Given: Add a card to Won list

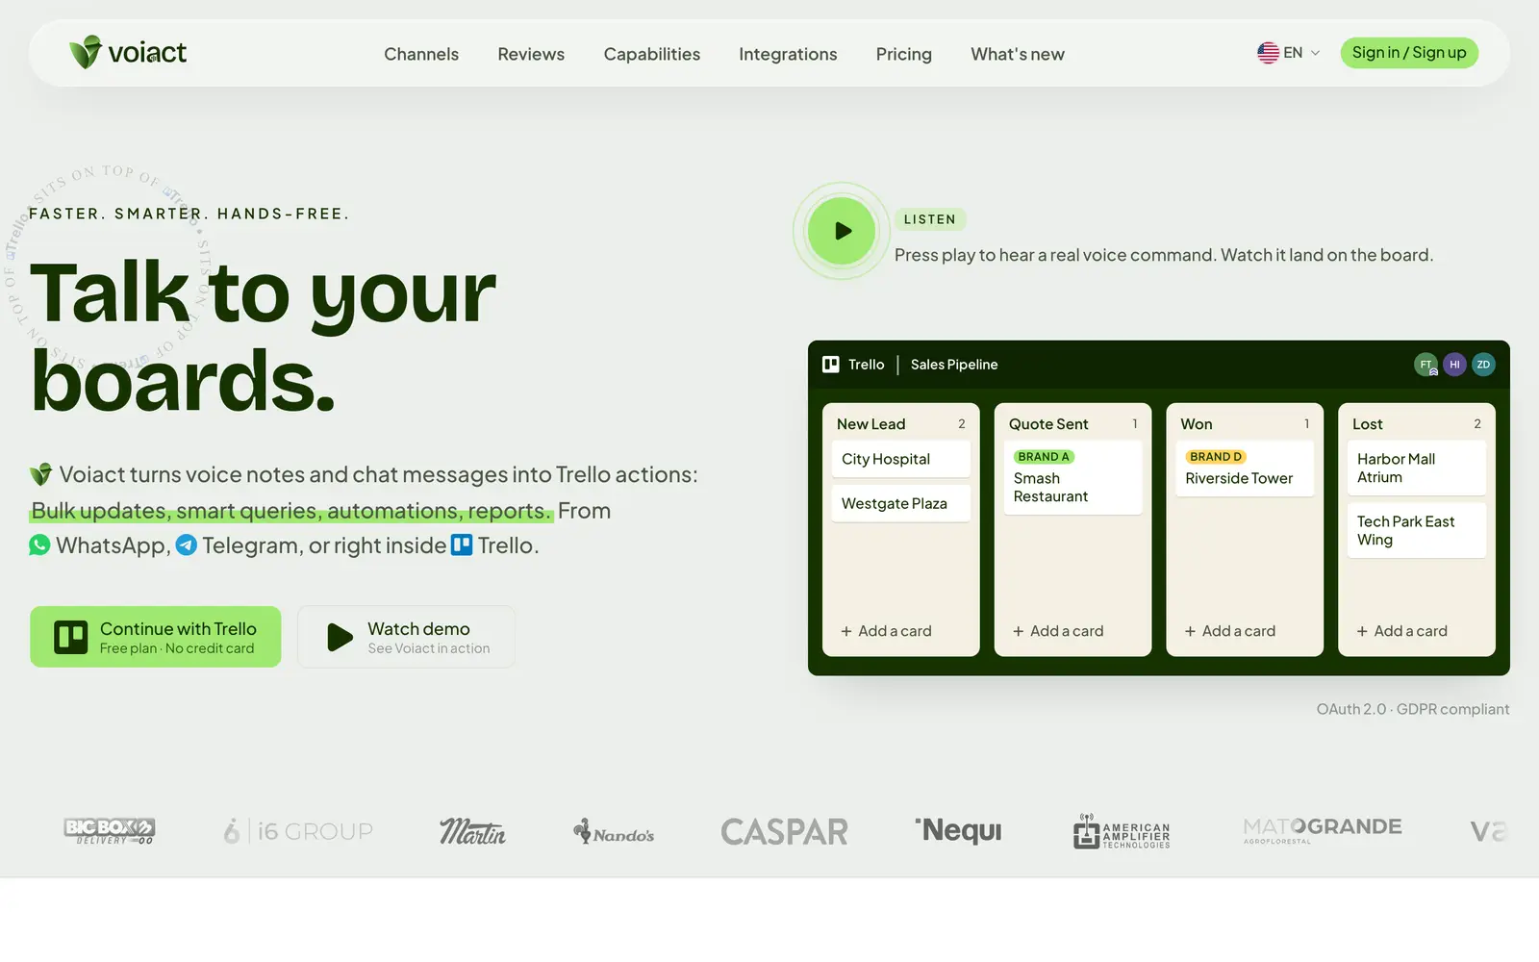Looking at the screenshot, I should [1230, 631].
